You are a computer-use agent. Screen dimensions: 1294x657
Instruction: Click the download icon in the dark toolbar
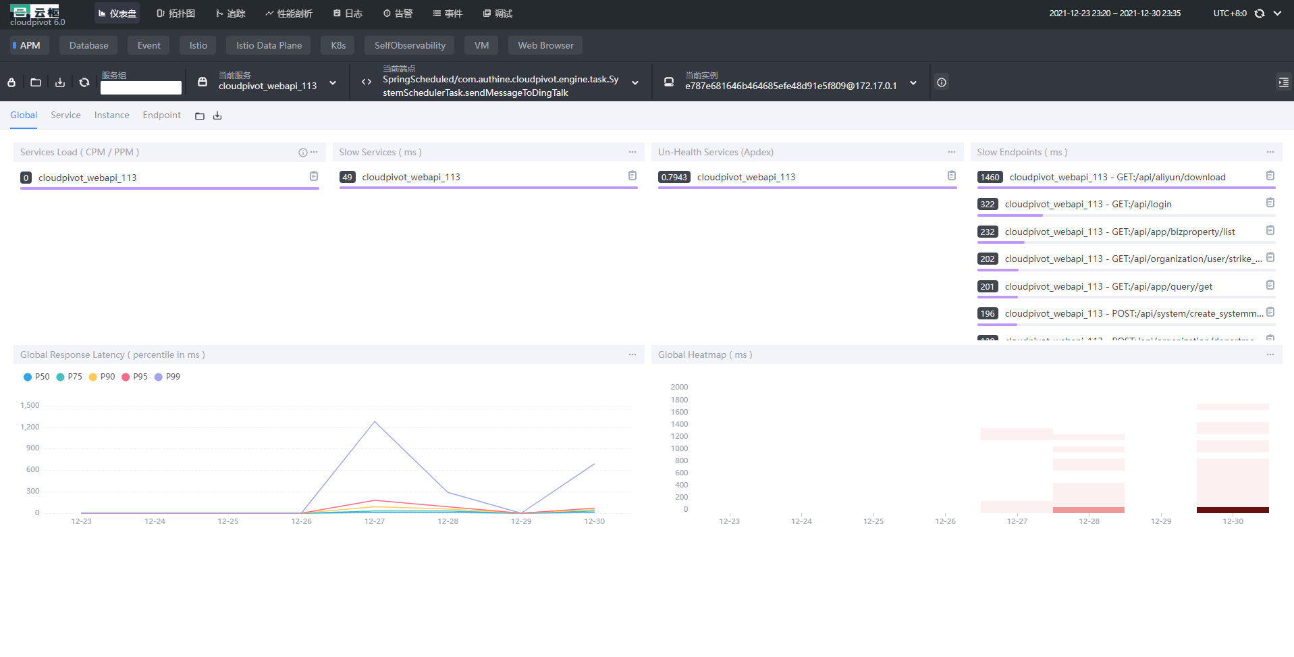[60, 82]
